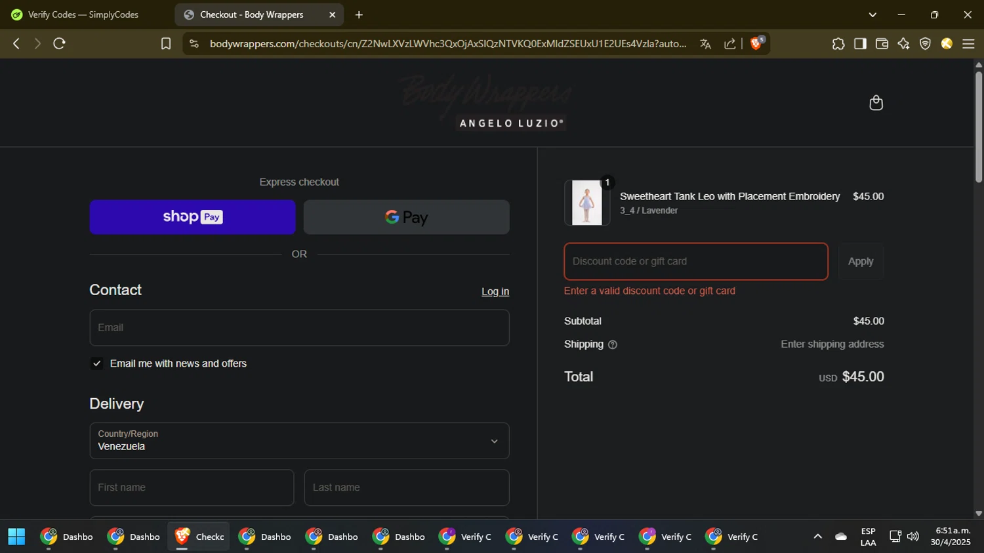The width and height of the screenshot is (984, 553).
Task: Click the Log in link
Action: (495, 292)
